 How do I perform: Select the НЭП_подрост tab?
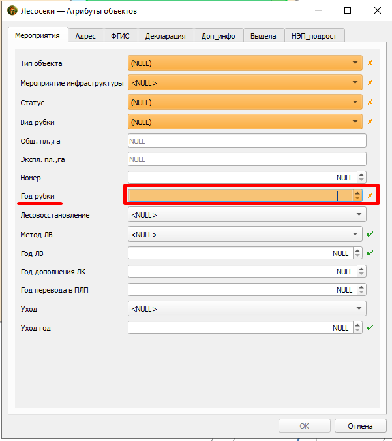314,36
